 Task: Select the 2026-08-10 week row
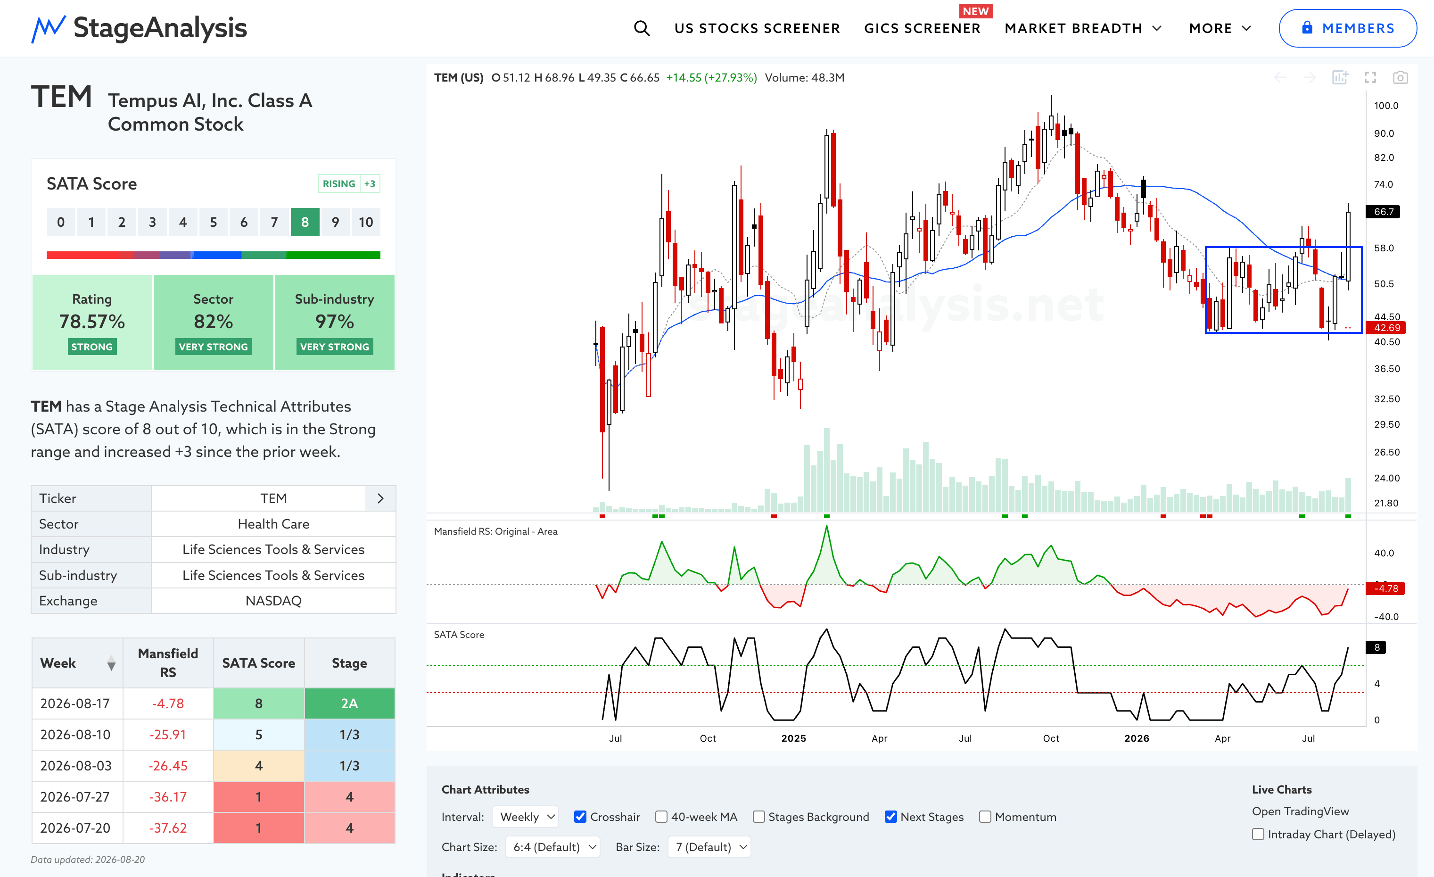[x=214, y=735]
